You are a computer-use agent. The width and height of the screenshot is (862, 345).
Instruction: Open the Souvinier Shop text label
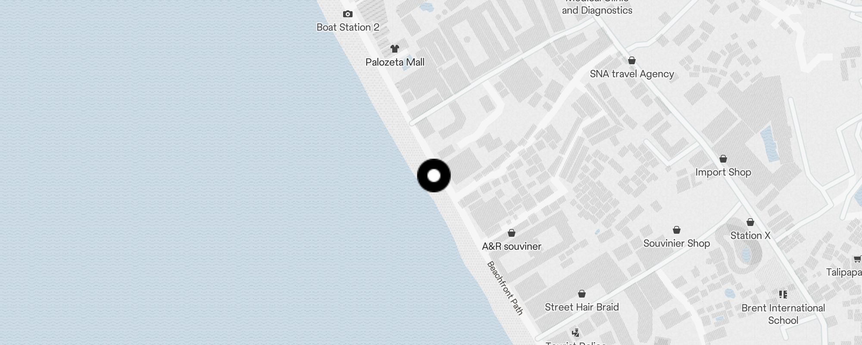point(677,243)
